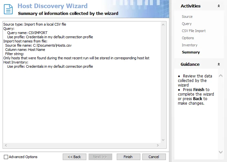Click the summary text scroll down arrow
The height and width of the screenshot is (162, 227).
163,140
